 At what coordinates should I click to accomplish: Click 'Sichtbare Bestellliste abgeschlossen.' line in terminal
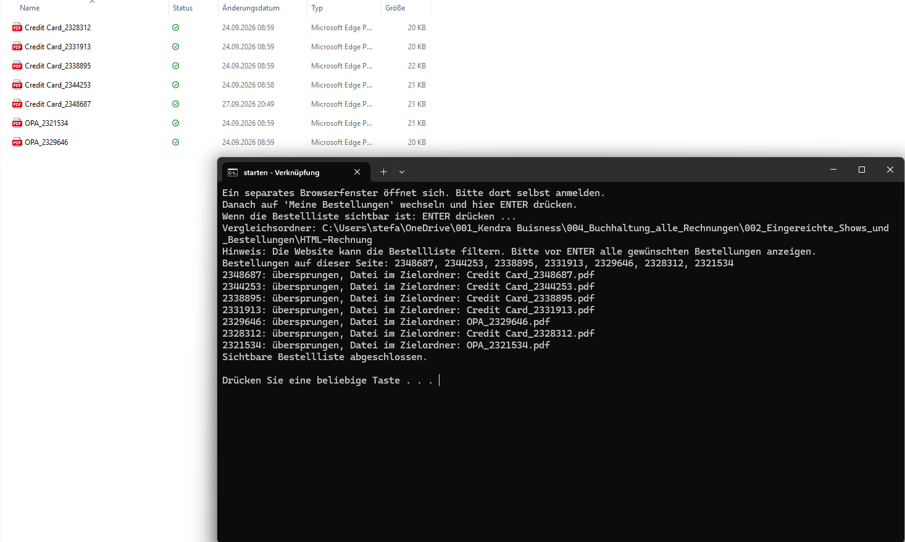[x=325, y=357]
